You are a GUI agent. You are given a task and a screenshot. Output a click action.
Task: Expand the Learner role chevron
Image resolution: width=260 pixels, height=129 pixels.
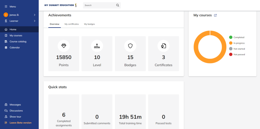click(34, 21)
